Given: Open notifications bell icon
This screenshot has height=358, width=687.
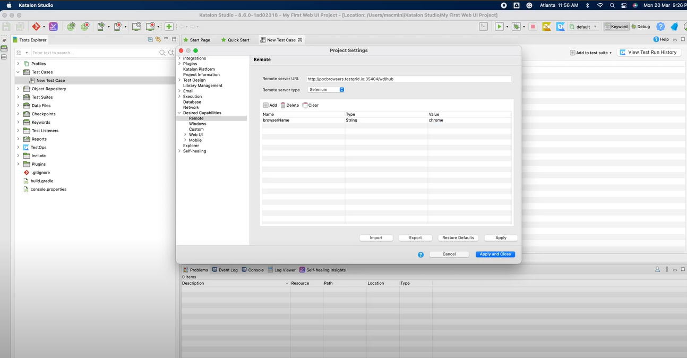Looking at the screenshot, I should (674, 27).
